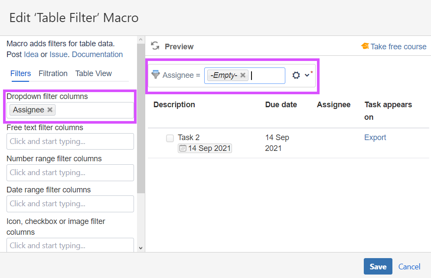The width and height of the screenshot is (431, 278).
Task: Open the Take free course link
Action: [x=398, y=47]
